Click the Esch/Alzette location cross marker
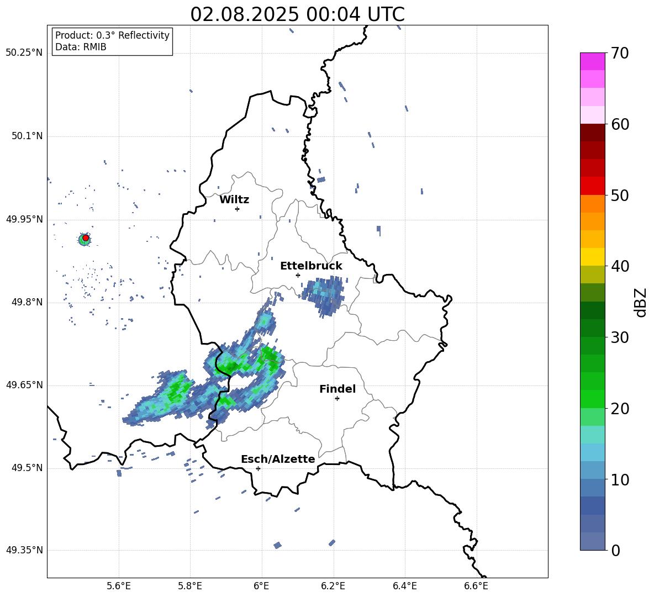Image resolution: width=654 pixels, height=597 pixels. pos(258,468)
